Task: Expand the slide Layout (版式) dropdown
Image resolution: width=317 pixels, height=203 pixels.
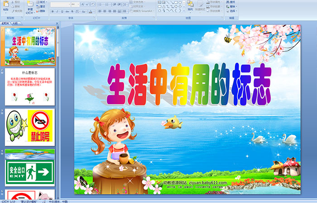Action: 42,2
